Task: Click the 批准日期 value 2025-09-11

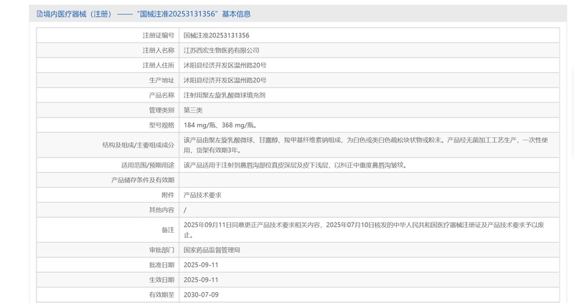Action: 201,264
